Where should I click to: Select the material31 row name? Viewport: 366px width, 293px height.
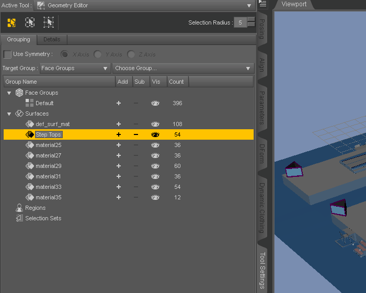48,176
